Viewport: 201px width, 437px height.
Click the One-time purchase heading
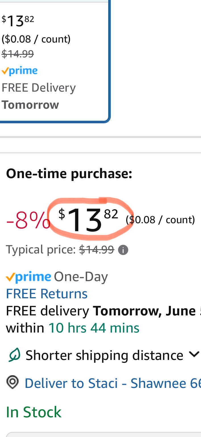point(69,174)
